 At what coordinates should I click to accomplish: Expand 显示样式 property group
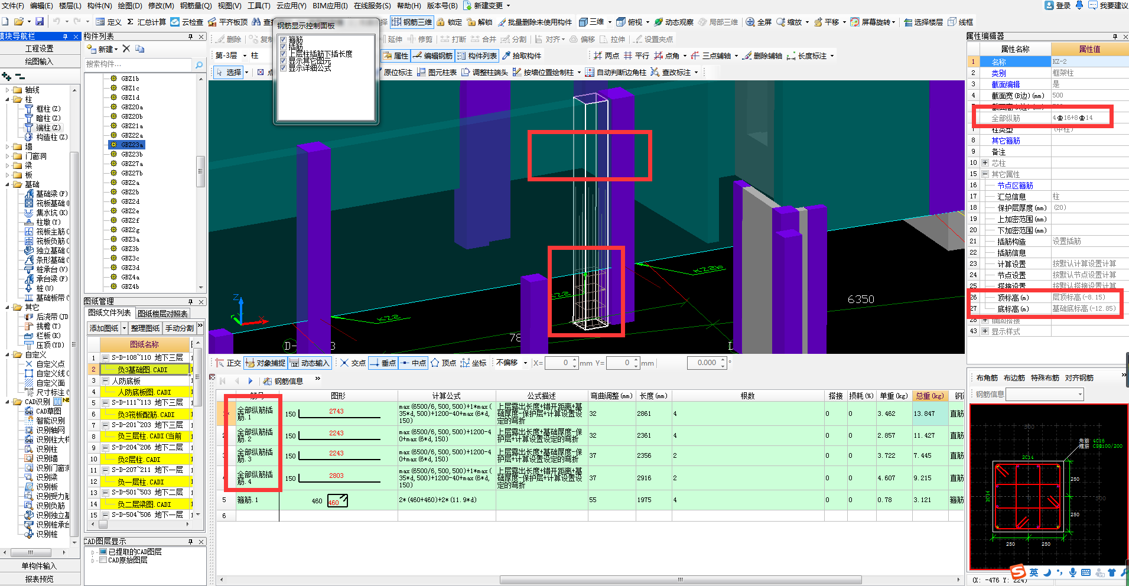[985, 331]
